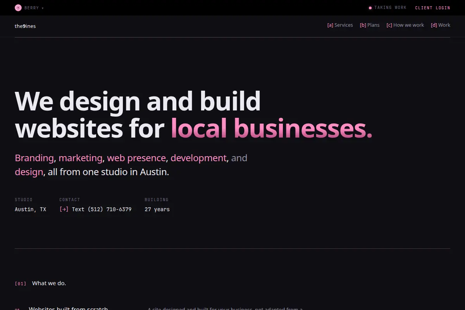The height and width of the screenshot is (310, 465).
Task: Open the Text (512) 710-6379 contact link
Action: click(x=95, y=209)
